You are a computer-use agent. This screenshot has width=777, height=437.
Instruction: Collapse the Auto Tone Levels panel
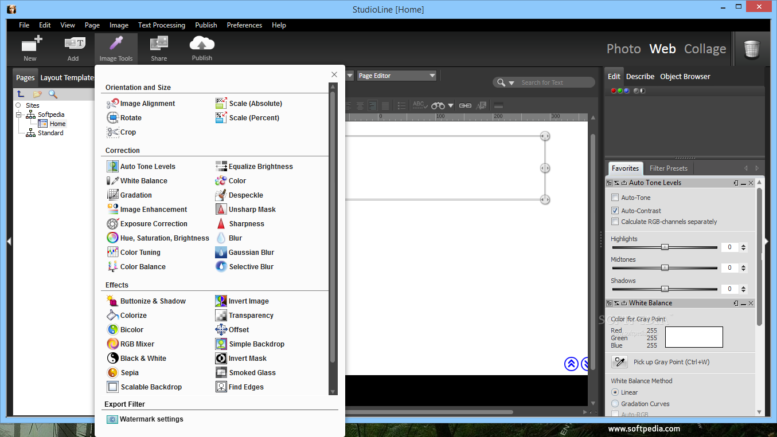pyautogui.click(x=743, y=183)
